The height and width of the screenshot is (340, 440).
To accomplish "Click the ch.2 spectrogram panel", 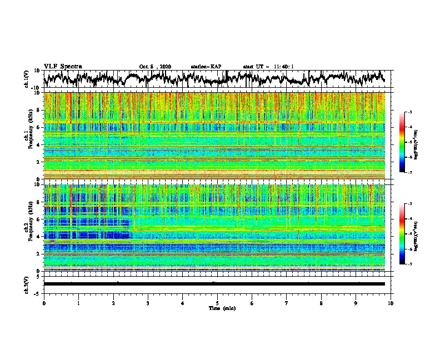I will pyautogui.click(x=214, y=228).
